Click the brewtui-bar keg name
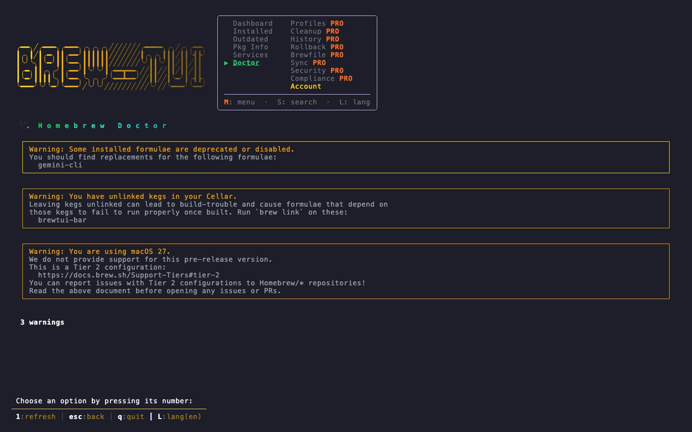692x432 pixels. pos(62,220)
